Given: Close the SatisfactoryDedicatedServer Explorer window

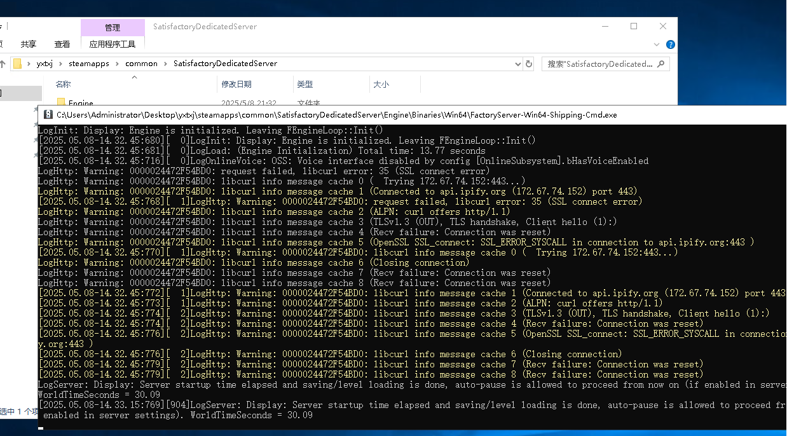Looking at the screenshot, I should coord(664,26).
